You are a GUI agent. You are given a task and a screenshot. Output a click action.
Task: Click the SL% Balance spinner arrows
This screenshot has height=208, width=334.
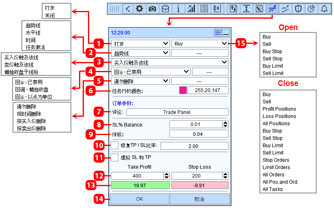pos(225,124)
